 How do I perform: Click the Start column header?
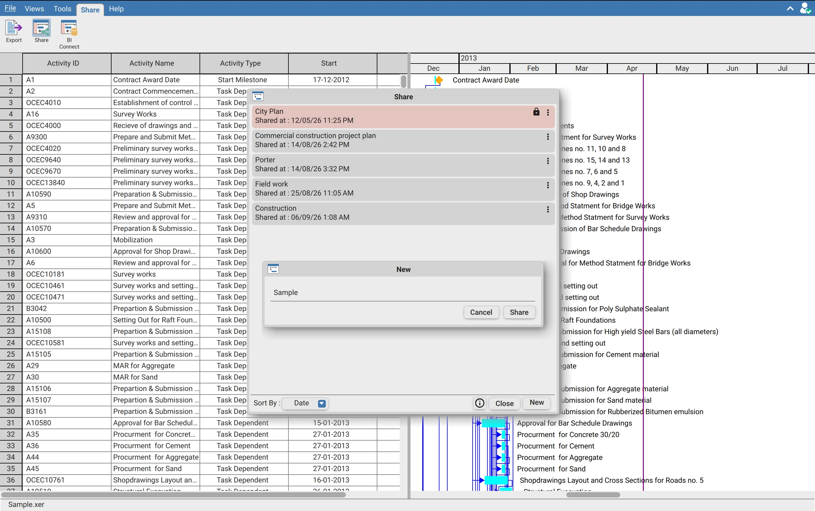(333, 63)
